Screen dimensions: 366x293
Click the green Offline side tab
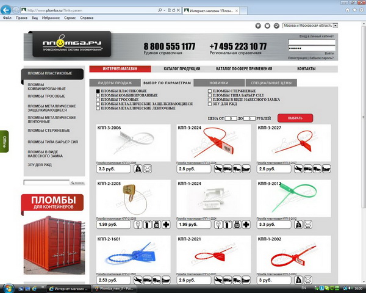coord(4,142)
